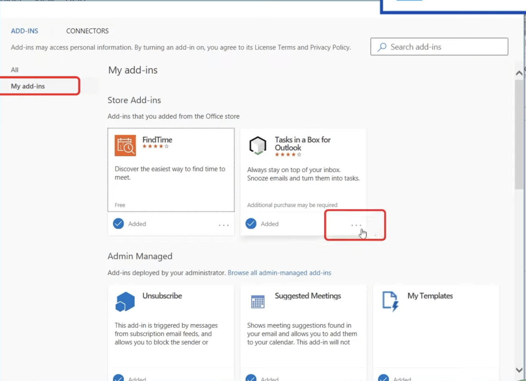Click the Unsubscribe add-in icon
This screenshot has width=526, height=381.
click(125, 302)
